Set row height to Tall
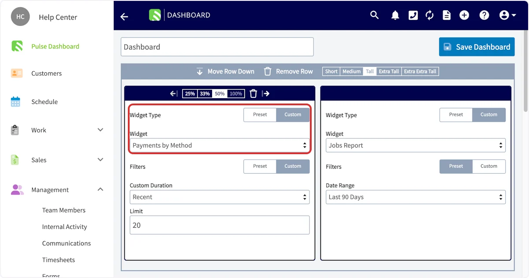 click(370, 71)
